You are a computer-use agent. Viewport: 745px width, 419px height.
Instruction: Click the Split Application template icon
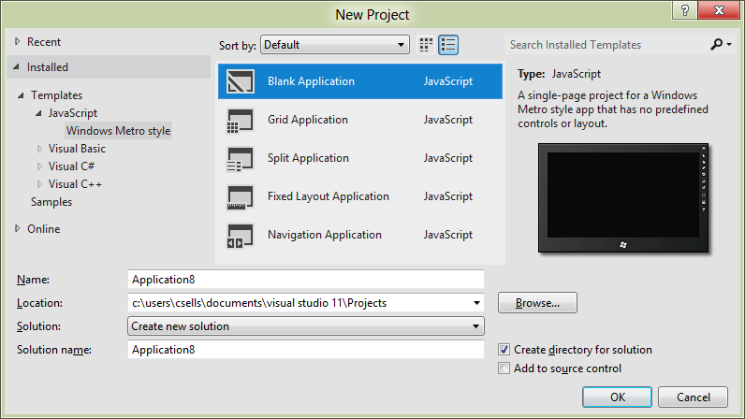click(240, 159)
